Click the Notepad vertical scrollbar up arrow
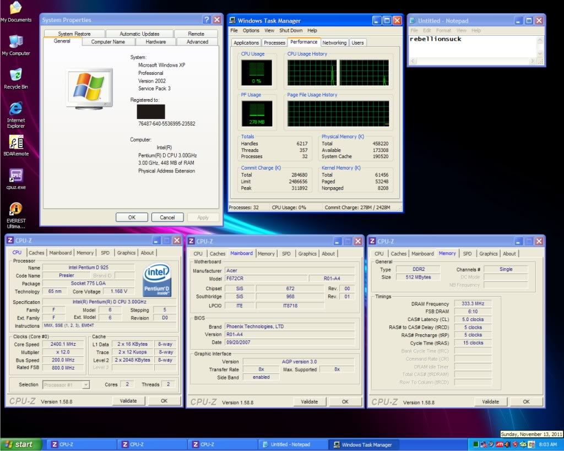Viewport: 564px width, 451px height. pyautogui.click(x=540, y=40)
